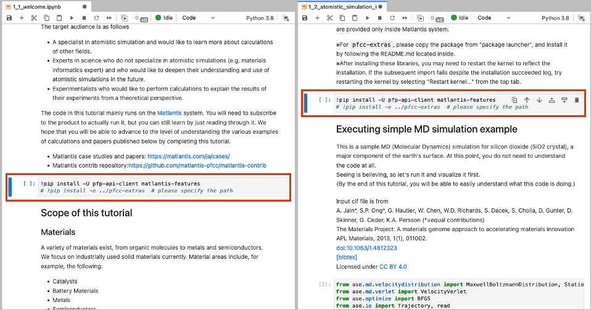Paste cell in the welcome notebook toolbar

pos(59,18)
